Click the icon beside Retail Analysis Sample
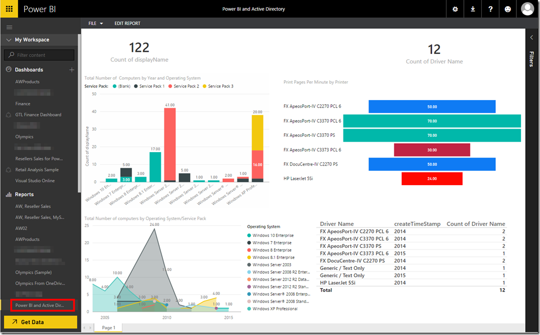540x335 pixels. [x=8, y=170]
